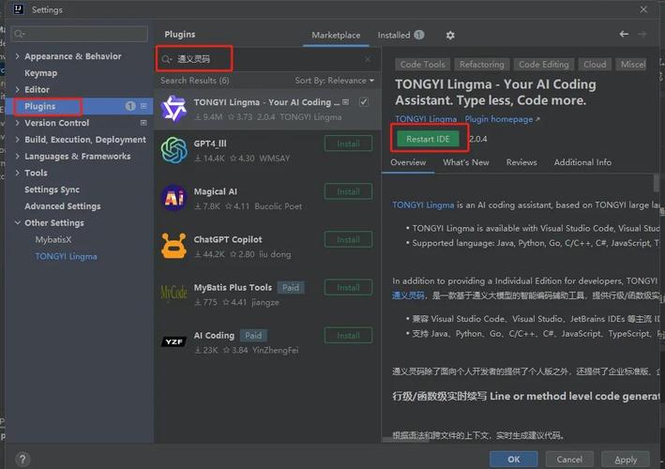Click the Magical AI plugin logo
The image size is (665, 469).
[174, 198]
